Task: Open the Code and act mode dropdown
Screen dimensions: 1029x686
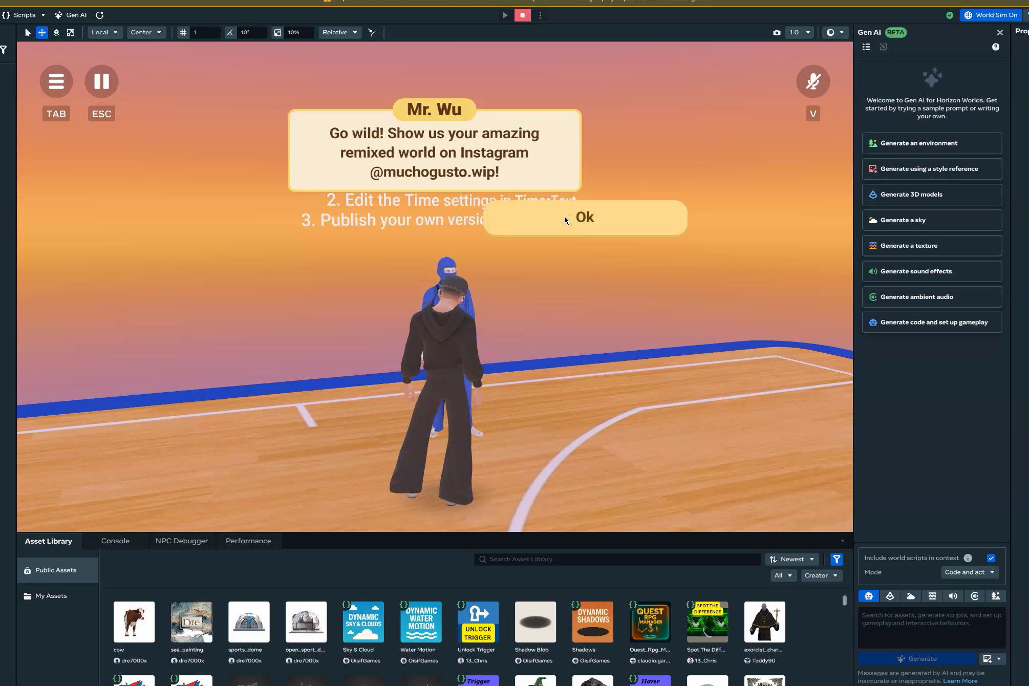Action: (x=969, y=572)
